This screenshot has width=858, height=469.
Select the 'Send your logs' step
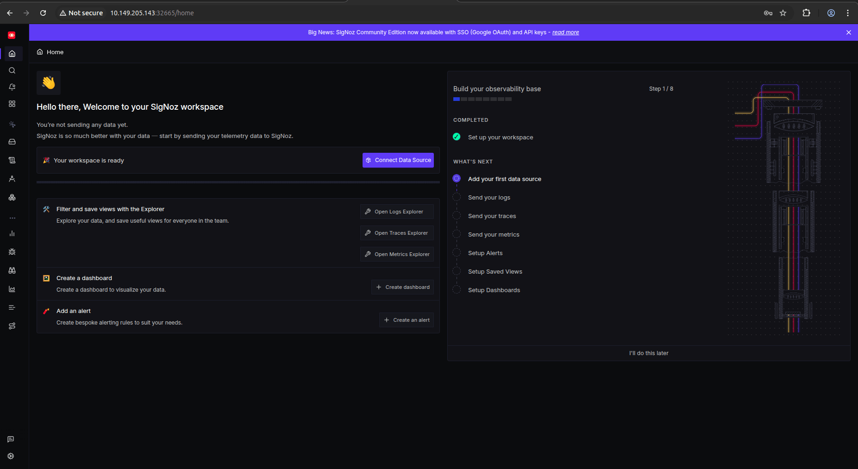pos(489,198)
